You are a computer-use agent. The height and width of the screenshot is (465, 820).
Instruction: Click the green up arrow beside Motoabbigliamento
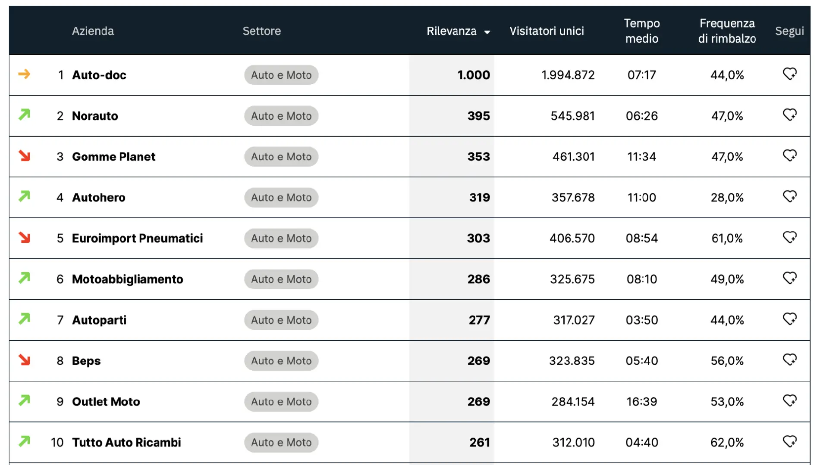pyautogui.click(x=25, y=278)
